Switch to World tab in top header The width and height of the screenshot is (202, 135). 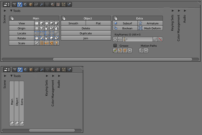coord(25,4)
